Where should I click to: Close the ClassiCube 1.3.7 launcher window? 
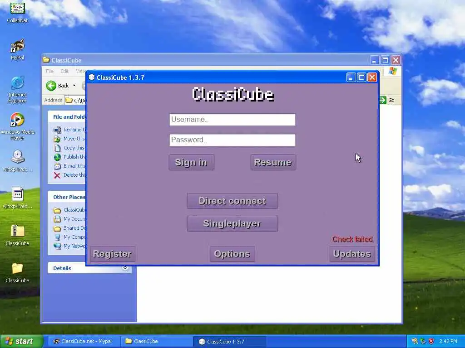coord(372,77)
